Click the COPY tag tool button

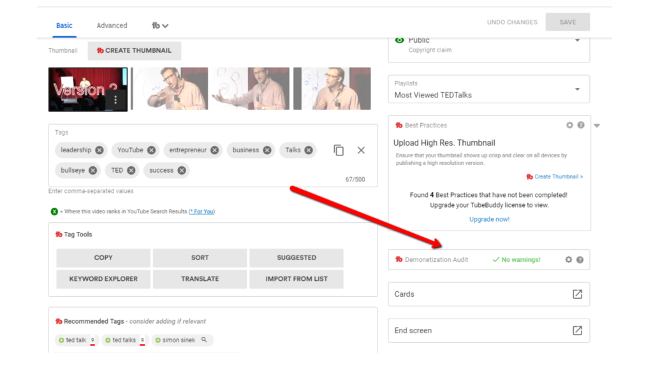pos(103,257)
